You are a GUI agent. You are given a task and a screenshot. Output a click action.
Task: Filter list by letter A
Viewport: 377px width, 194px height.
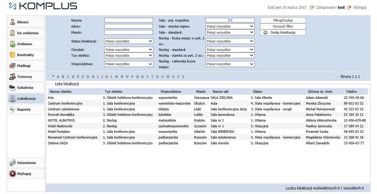point(58,77)
